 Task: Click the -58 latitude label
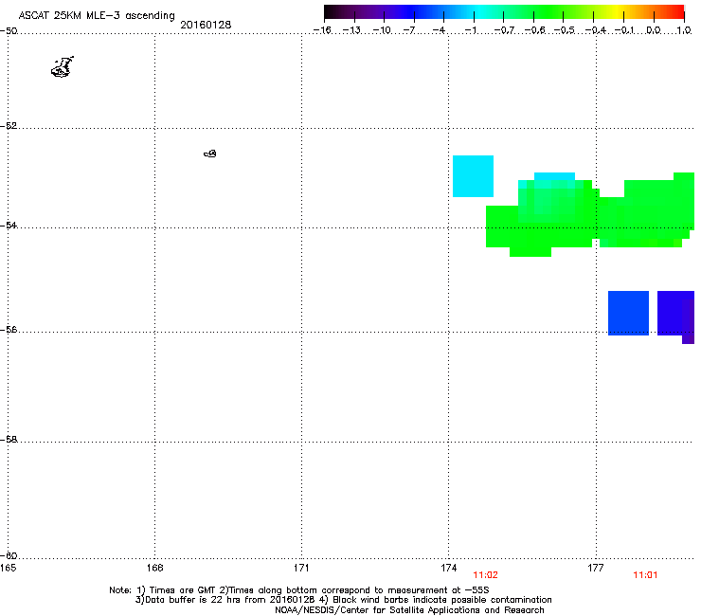9,440
